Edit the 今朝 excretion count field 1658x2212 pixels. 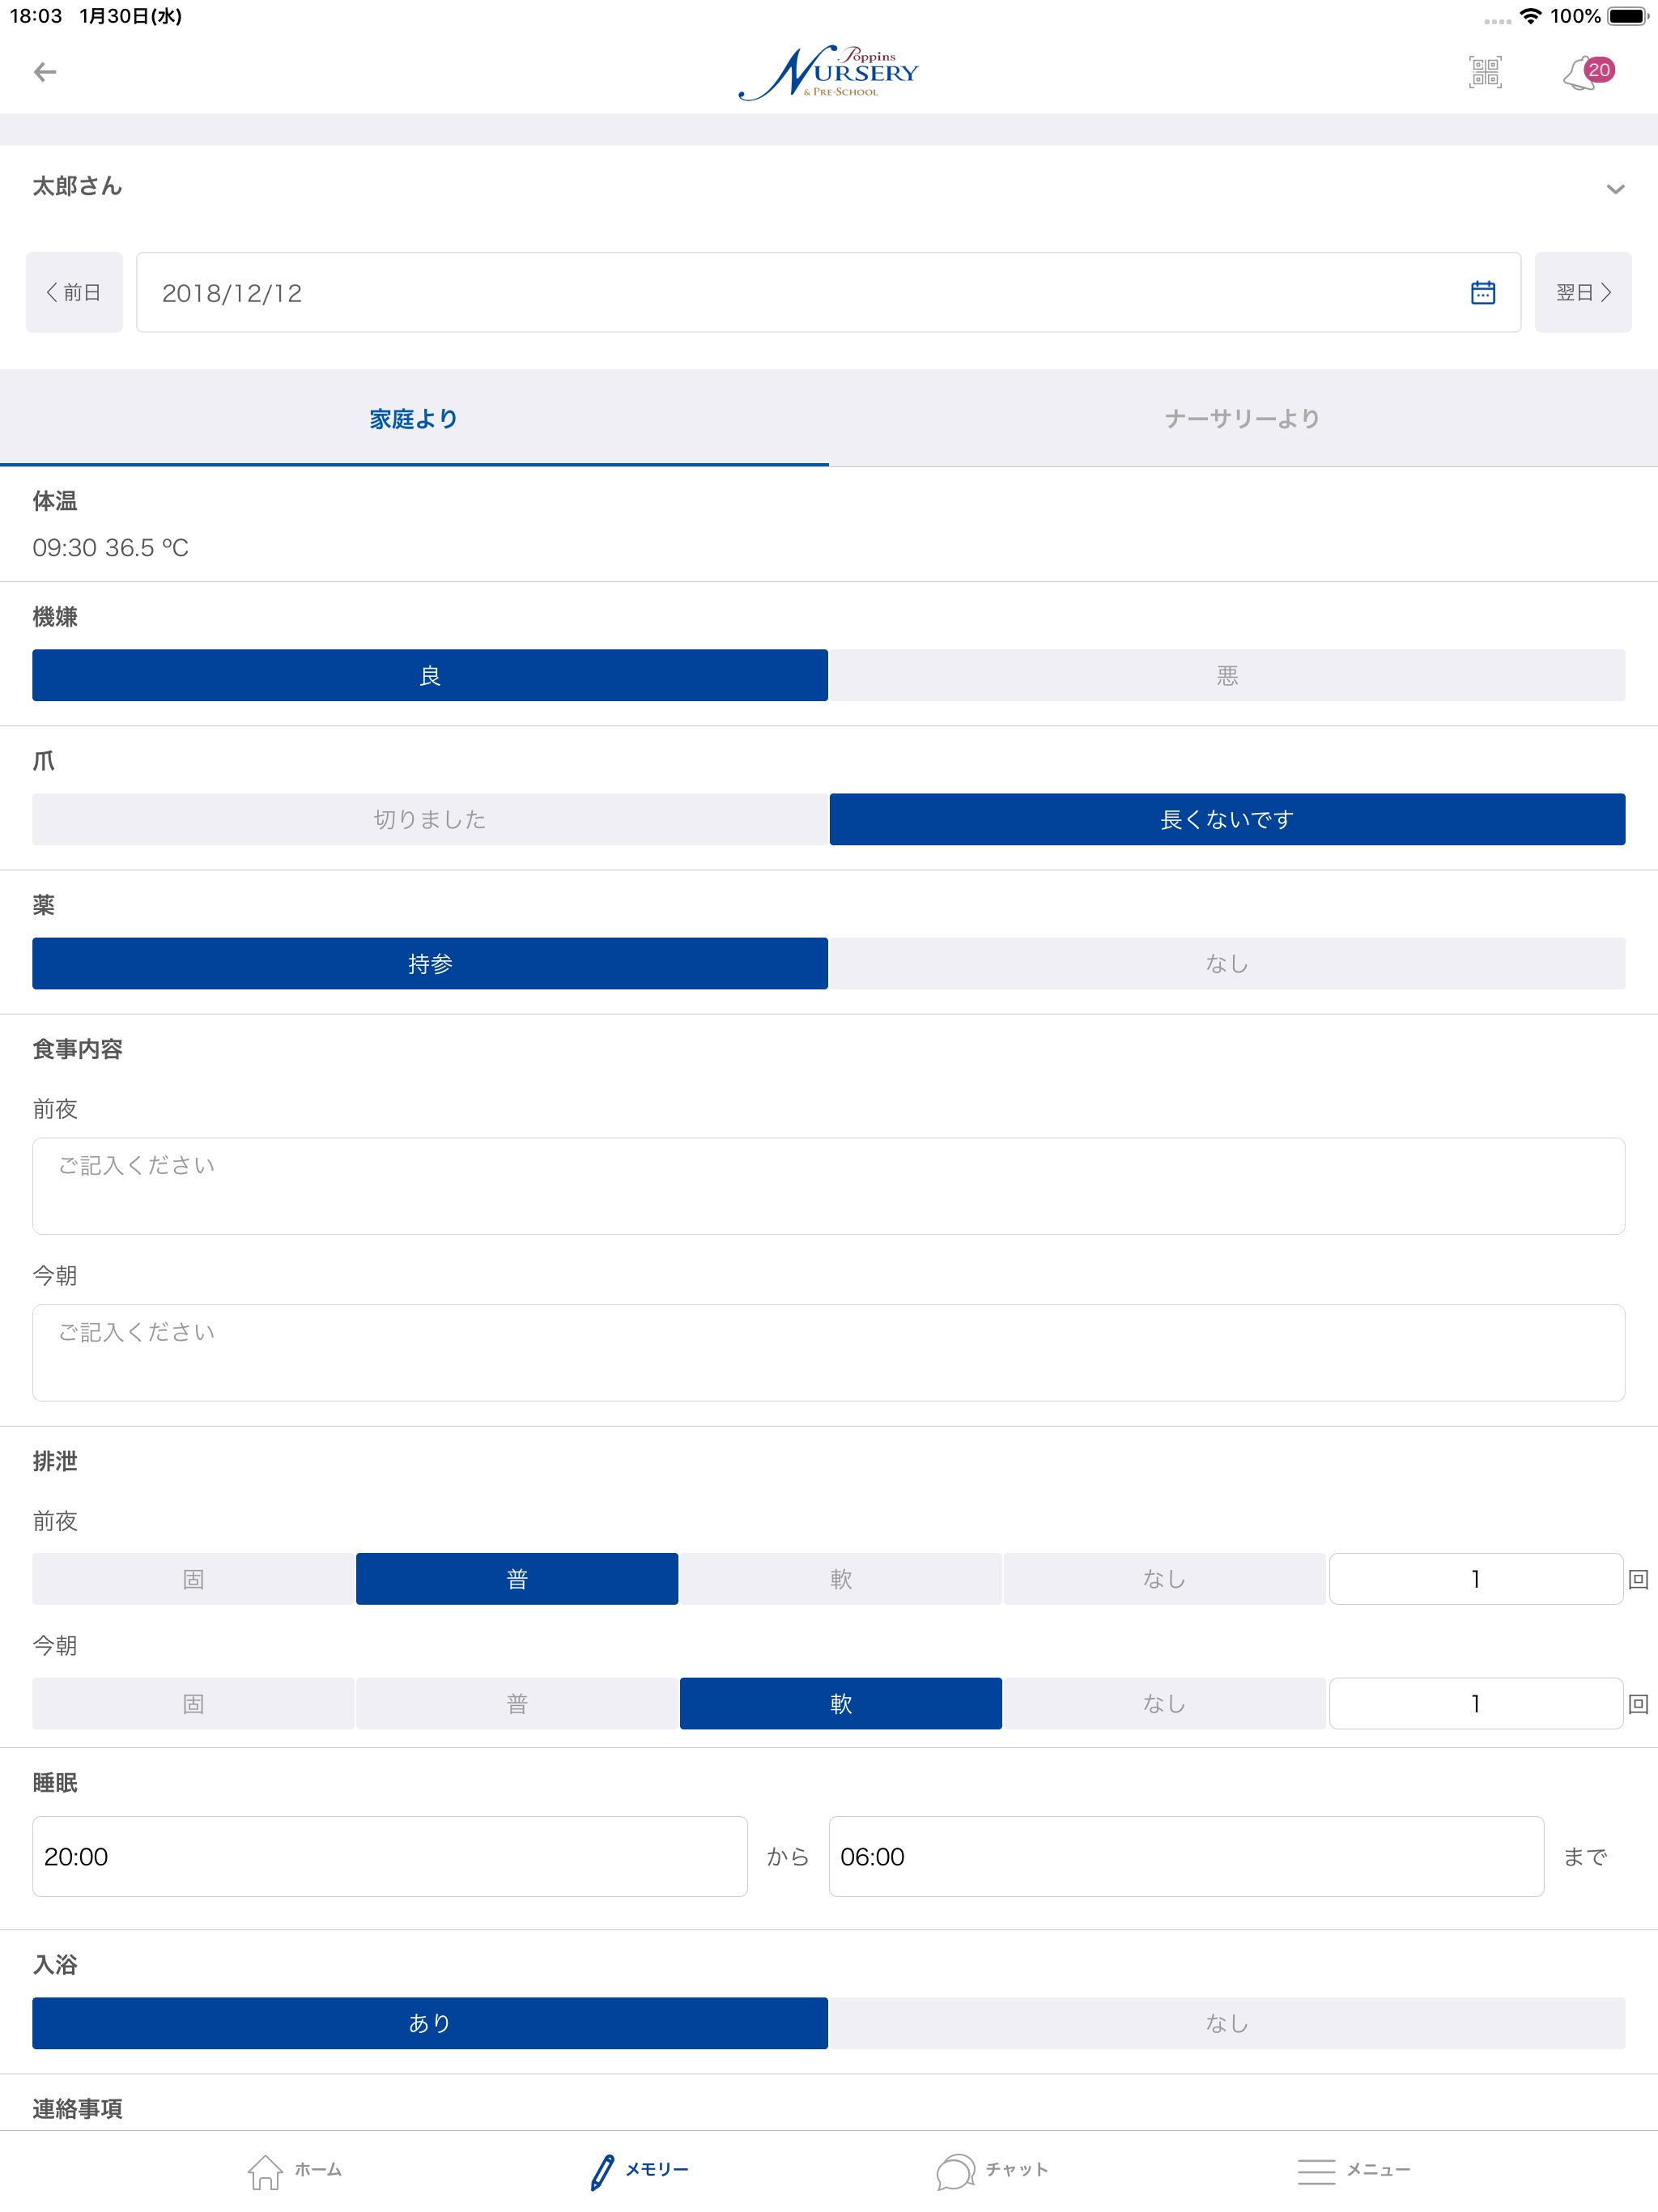coord(1476,1703)
